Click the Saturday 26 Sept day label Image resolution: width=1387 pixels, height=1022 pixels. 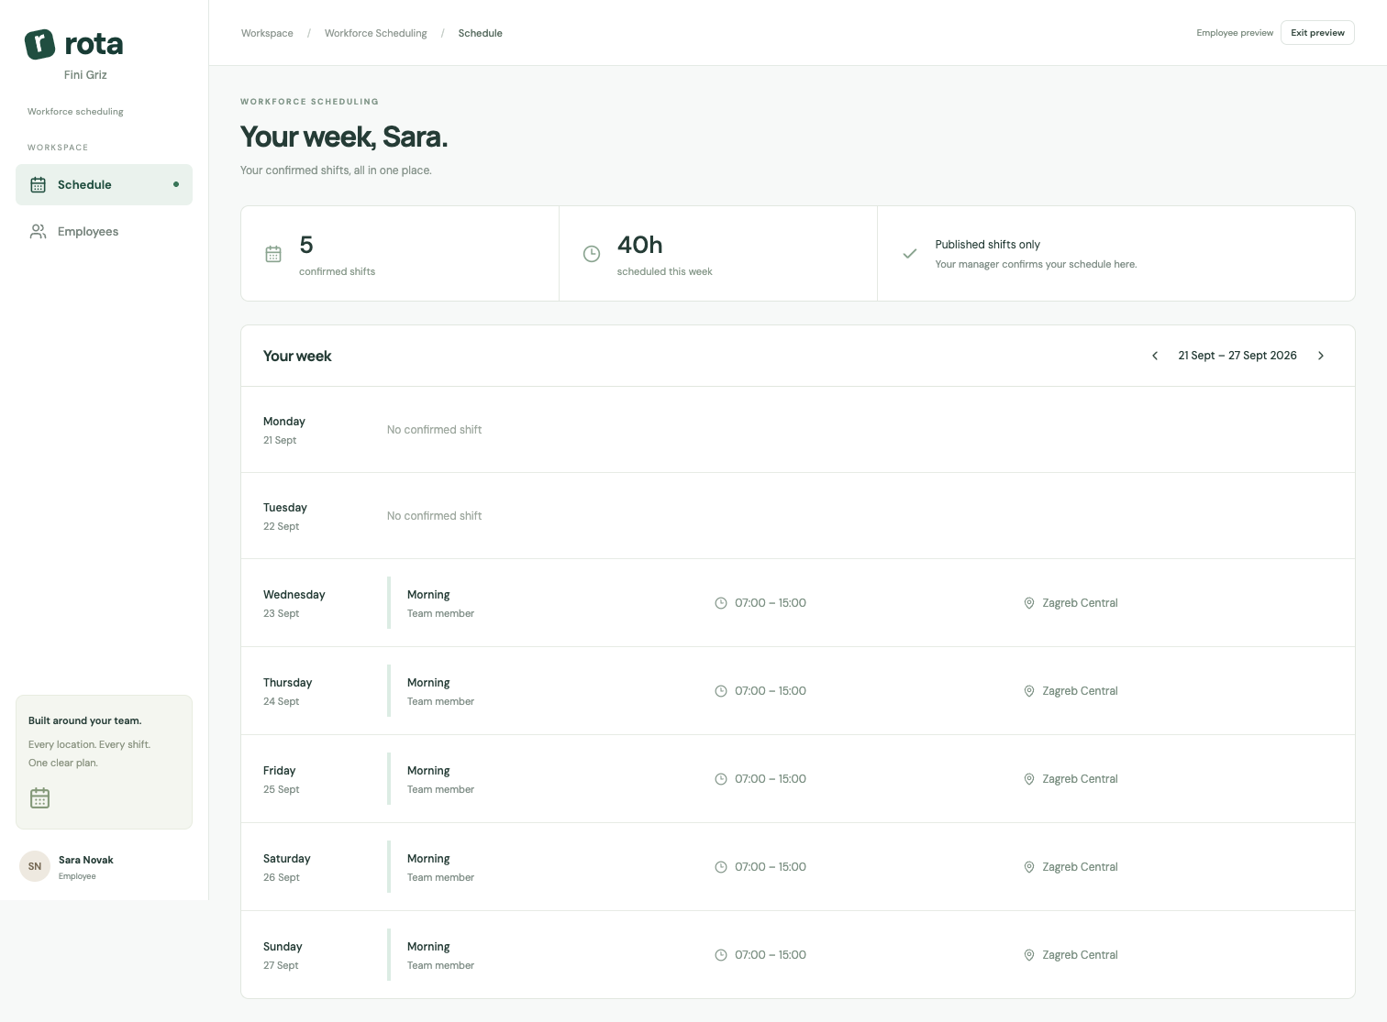coord(287,867)
